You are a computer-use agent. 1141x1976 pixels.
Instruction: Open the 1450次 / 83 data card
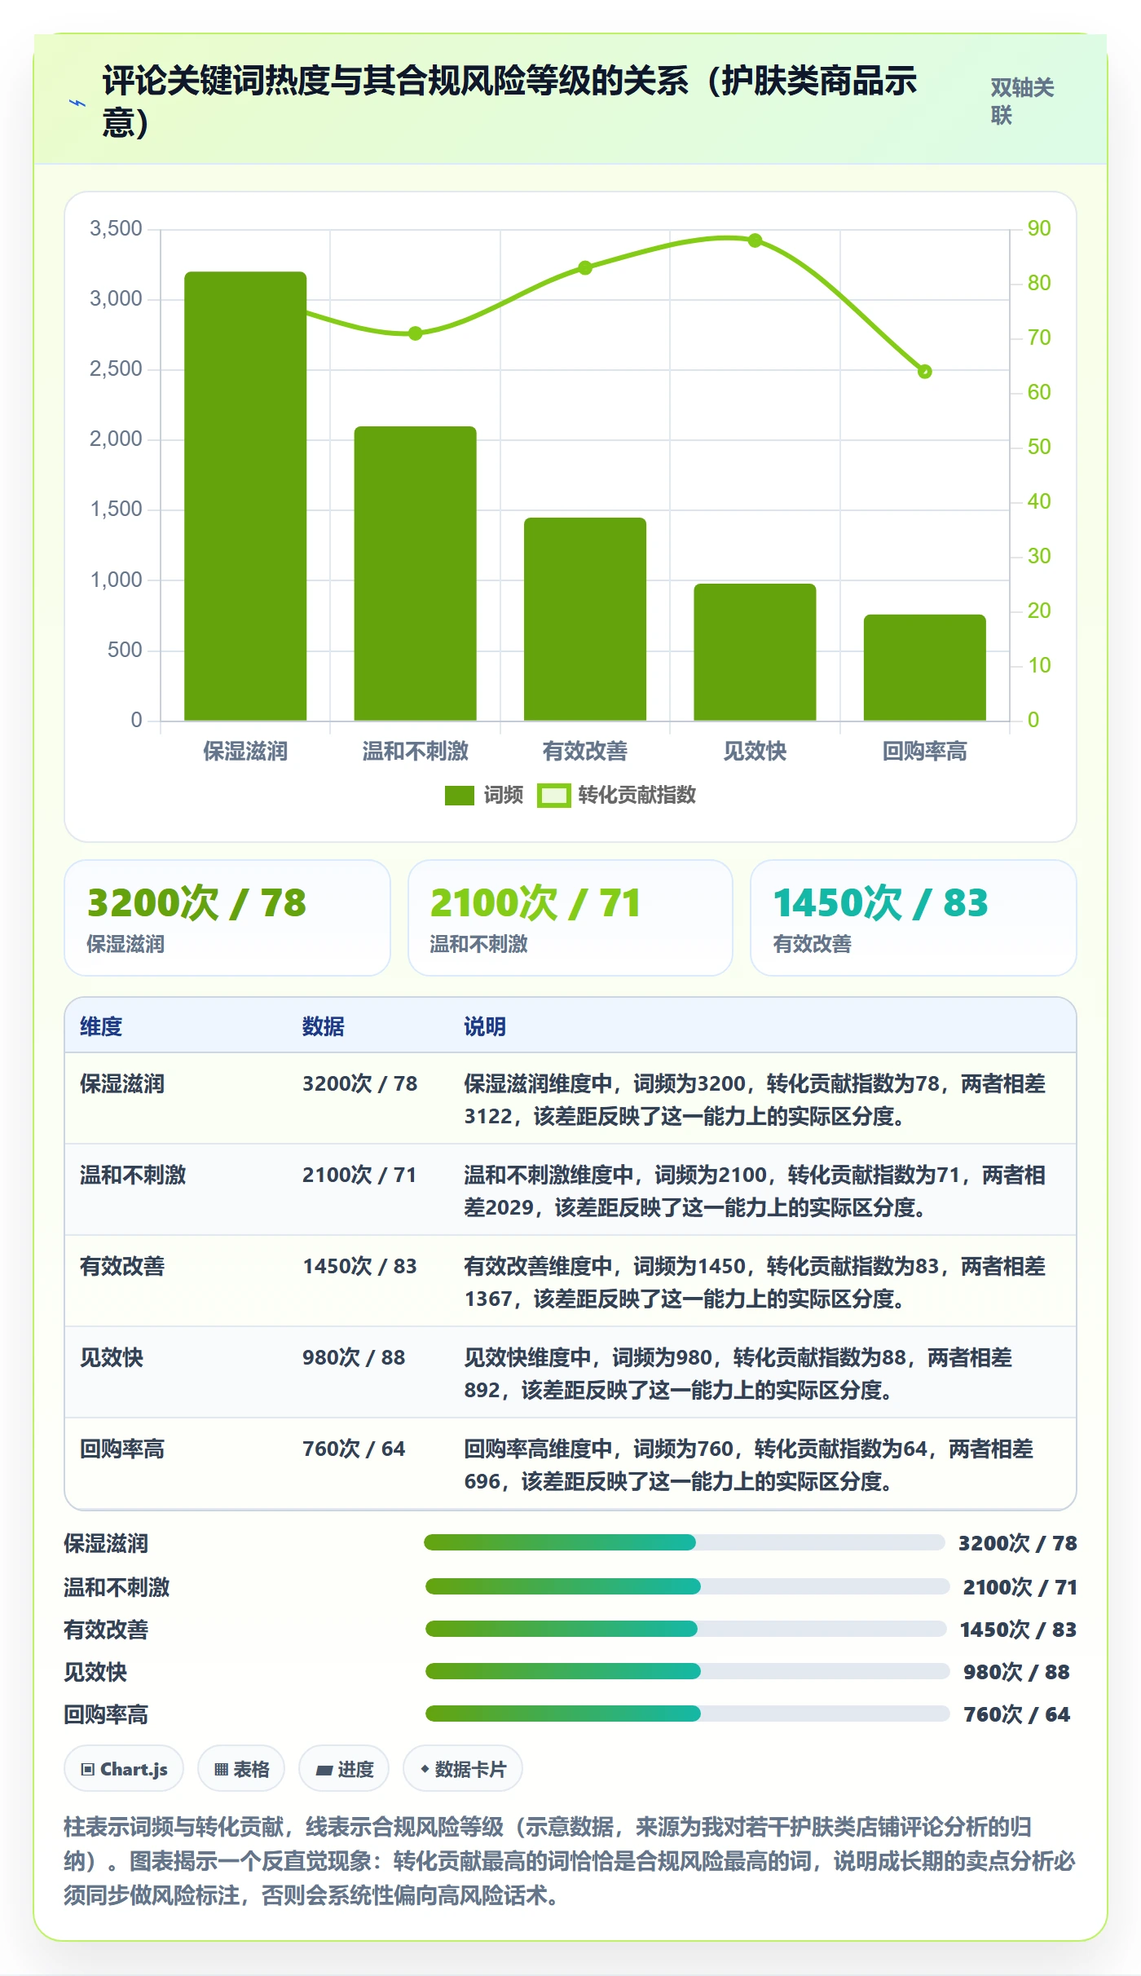pyautogui.click(x=914, y=918)
